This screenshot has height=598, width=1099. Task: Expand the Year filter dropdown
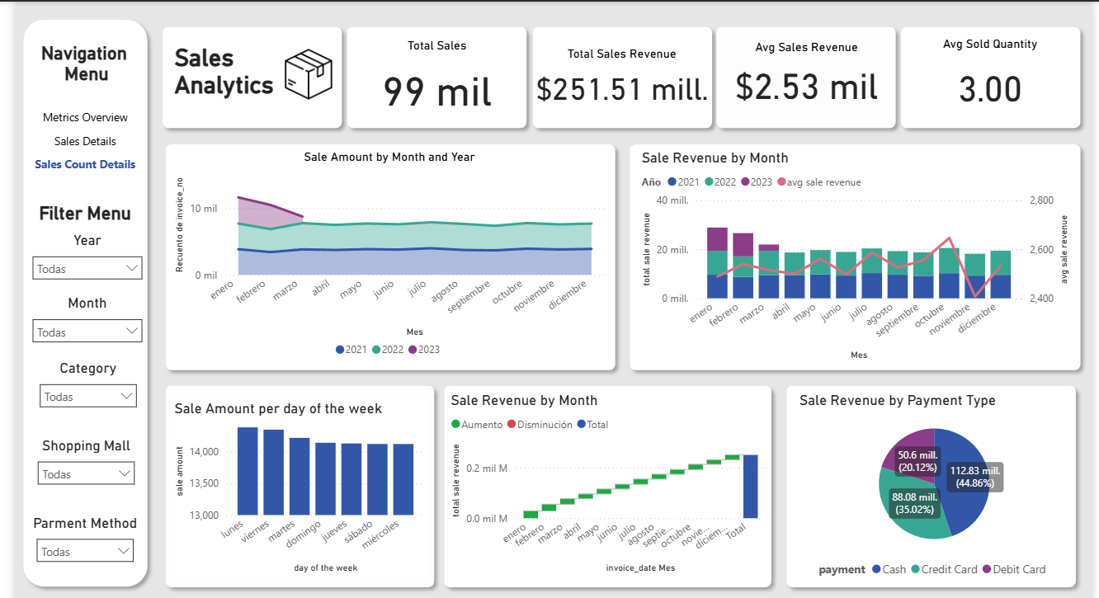click(87, 268)
